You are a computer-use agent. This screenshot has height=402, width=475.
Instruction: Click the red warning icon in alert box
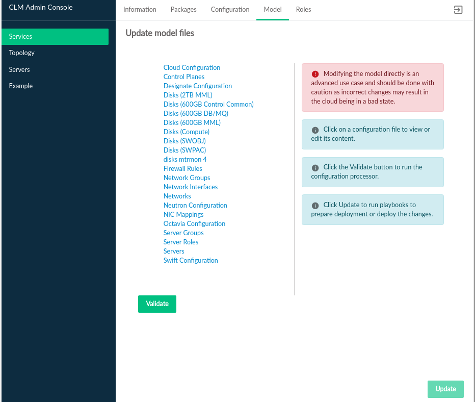pos(315,74)
